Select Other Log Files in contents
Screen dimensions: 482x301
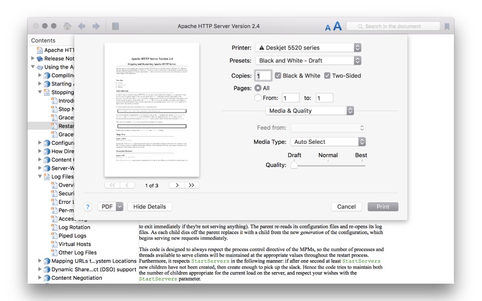pyautogui.click(x=78, y=252)
